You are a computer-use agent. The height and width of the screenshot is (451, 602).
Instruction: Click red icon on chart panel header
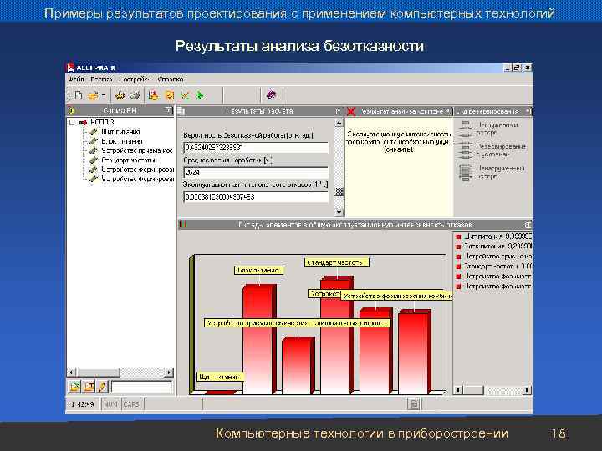point(183,225)
